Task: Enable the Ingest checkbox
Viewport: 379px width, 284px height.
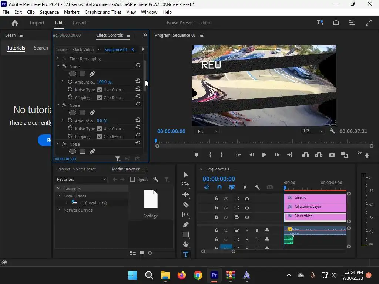Action: pos(133,179)
